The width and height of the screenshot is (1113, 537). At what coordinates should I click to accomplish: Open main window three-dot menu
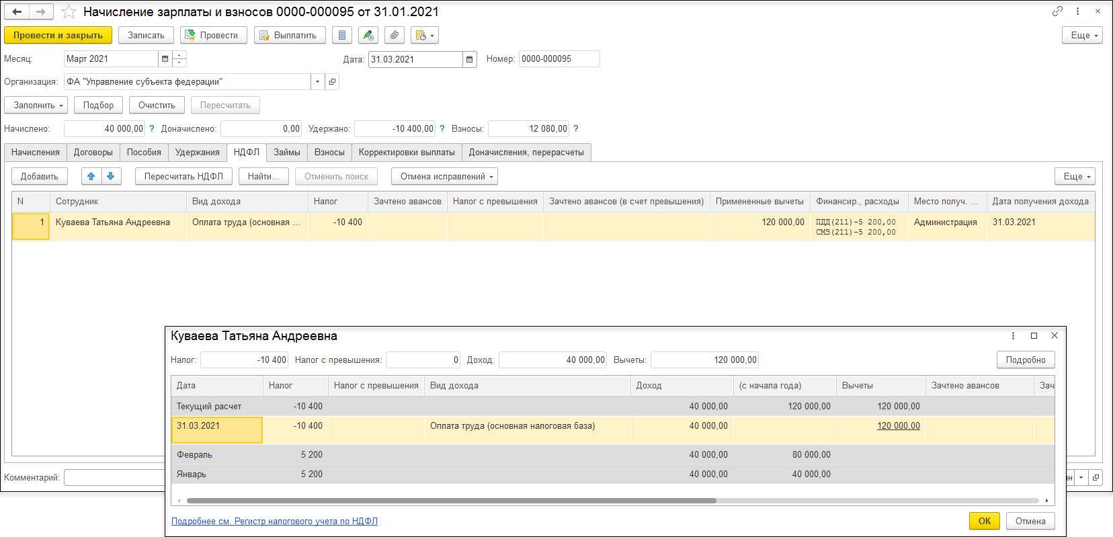[1077, 11]
